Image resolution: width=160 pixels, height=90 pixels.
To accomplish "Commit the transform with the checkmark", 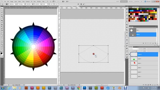I will pos(84,4).
